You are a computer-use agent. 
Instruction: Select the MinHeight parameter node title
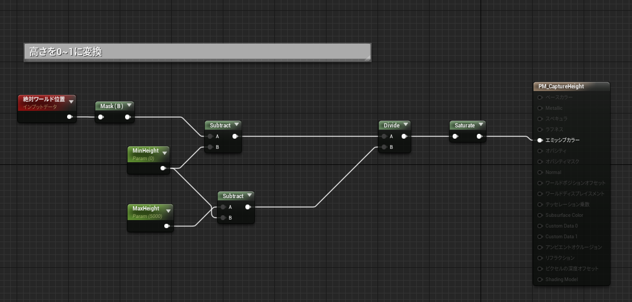(146, 151)
